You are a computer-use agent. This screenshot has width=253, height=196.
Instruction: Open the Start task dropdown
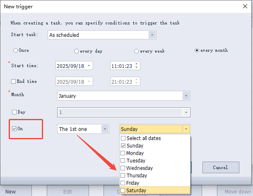152,35
